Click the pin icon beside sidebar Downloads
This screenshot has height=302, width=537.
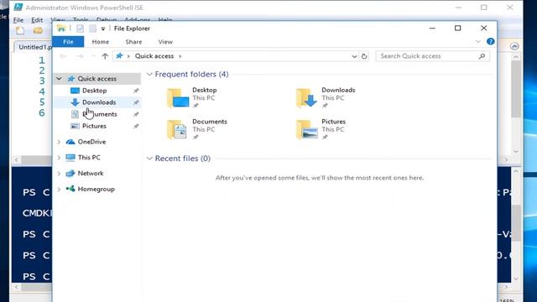[x=136, y=102]
